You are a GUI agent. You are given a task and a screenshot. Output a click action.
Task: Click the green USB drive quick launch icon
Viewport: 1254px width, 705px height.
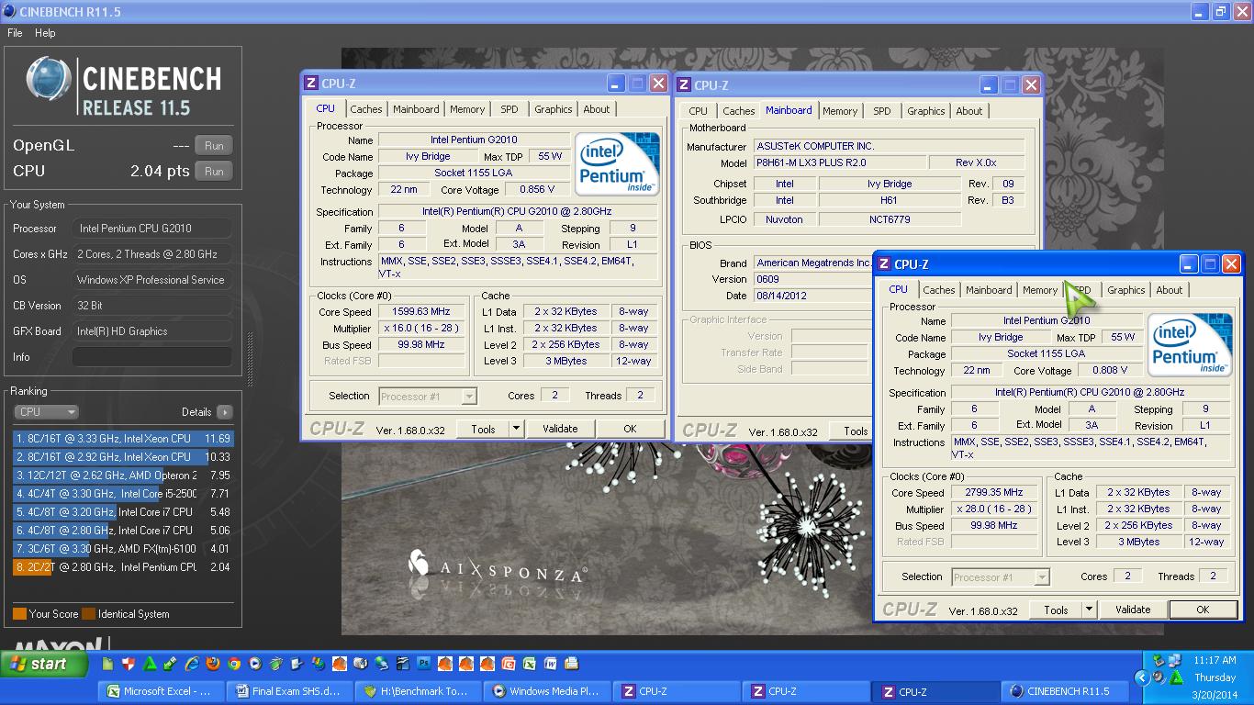pyautogui.click(x=170, y=663)
